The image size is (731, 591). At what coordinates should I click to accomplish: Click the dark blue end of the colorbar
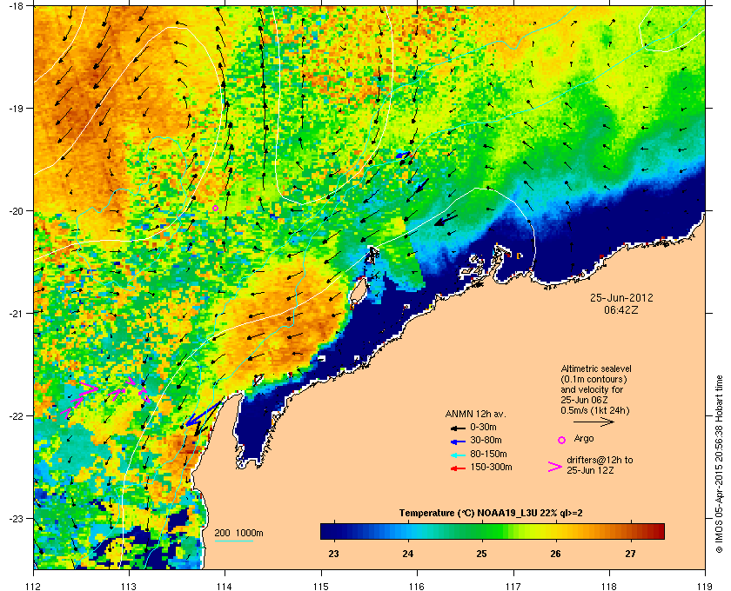click(329, 531)
